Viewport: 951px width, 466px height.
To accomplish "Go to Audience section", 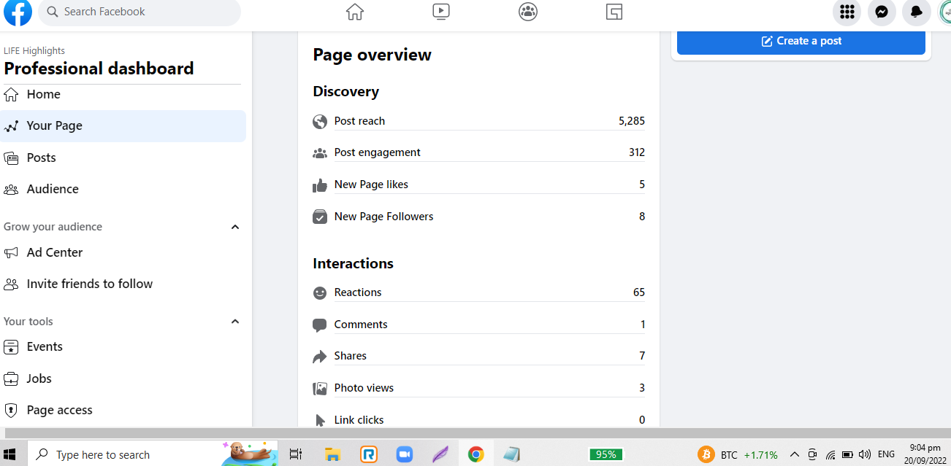I will click(53, 189).
